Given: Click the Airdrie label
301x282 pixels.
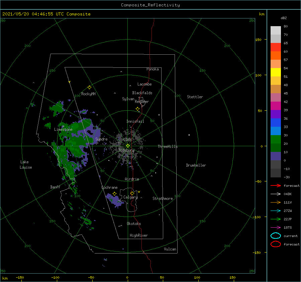Looking at the screenshot, I should (132, 179).
